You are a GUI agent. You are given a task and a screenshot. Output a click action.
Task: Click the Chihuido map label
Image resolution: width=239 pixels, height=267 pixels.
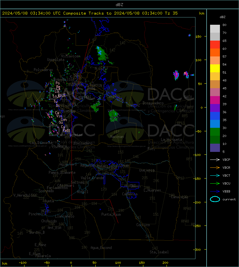tap(49, 221)
